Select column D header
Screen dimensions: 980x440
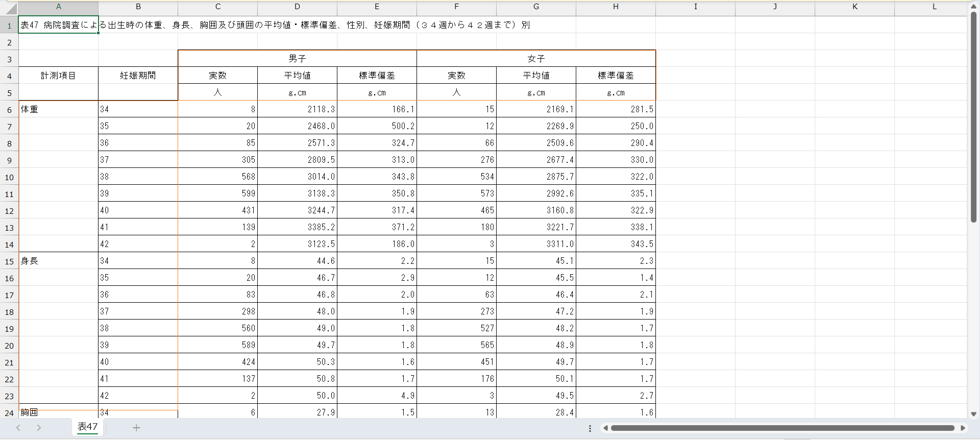point(297,7)
